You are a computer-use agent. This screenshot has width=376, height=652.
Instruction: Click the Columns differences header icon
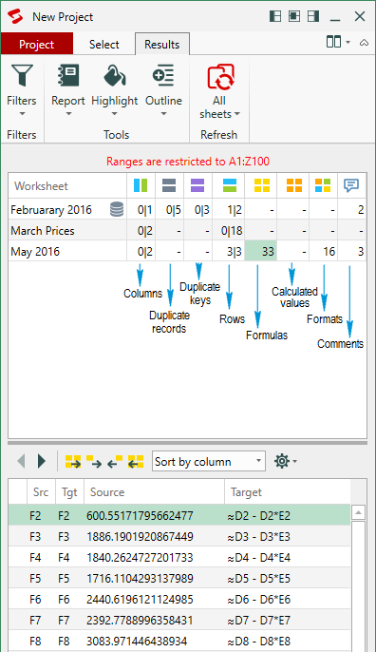point(141,185)
